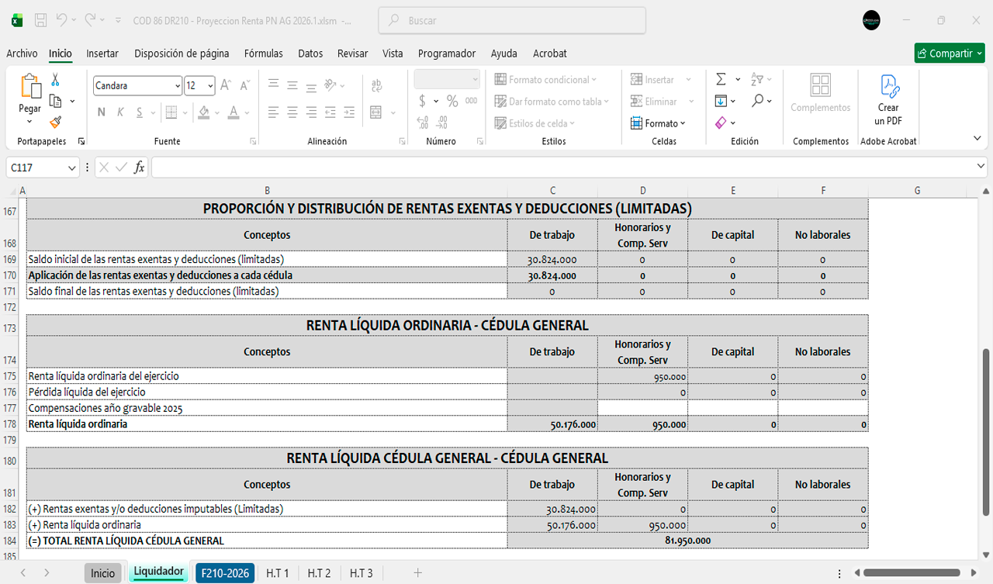Click the Insert Function fx icon

pyautogui.click(x=139, y=168)
